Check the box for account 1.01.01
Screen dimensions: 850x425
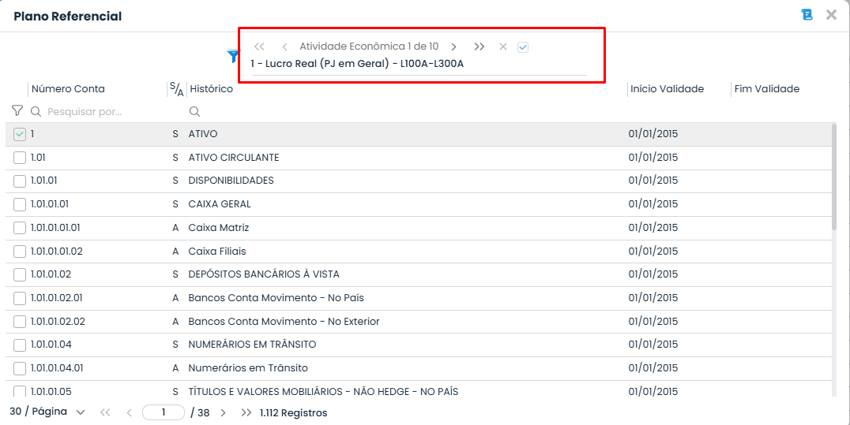[20, 181]
